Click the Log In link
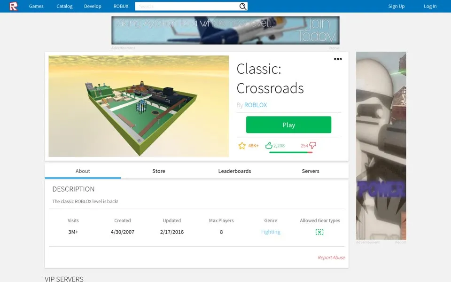The height and width of the screenshot is (282, 451). click(x=430, y=6)
